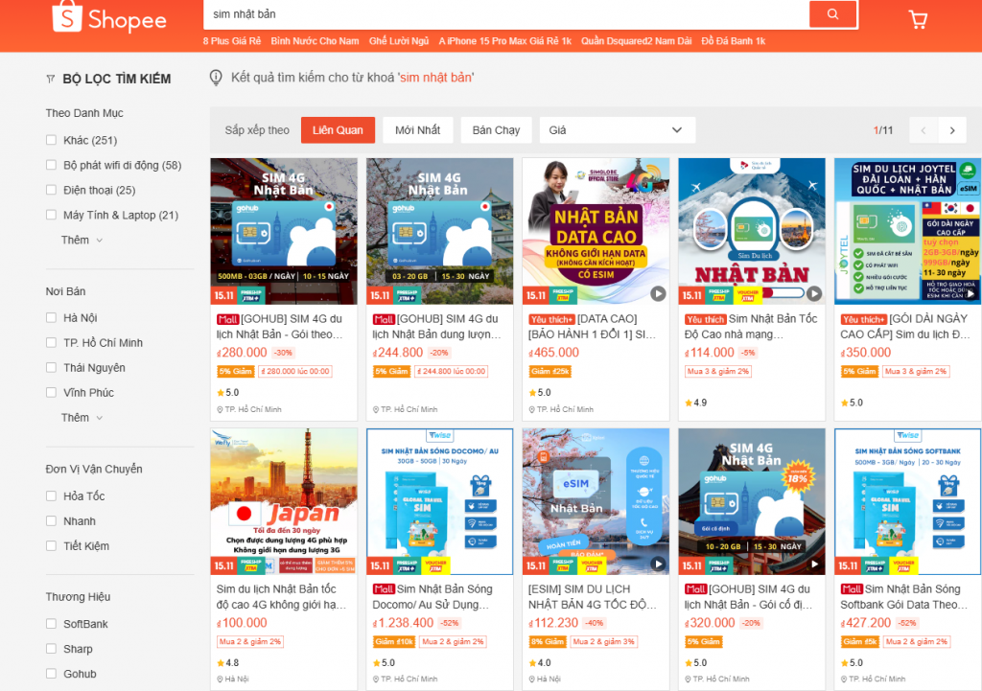Screen dimensions: 982x691
Task: Open SIM DU LỊCH JOYTEL product thumbnail
Action: 907,231
